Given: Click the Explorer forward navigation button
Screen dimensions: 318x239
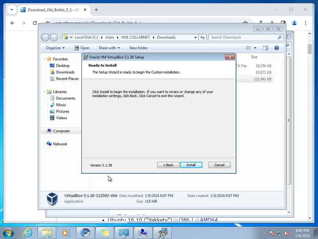Looking at the screenshot, I should tap(54, 37).
